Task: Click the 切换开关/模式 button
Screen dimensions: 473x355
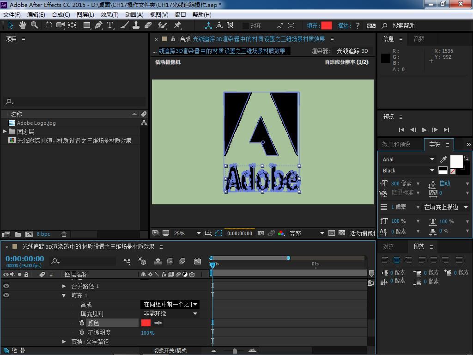Action: click(x=170, y=350)
